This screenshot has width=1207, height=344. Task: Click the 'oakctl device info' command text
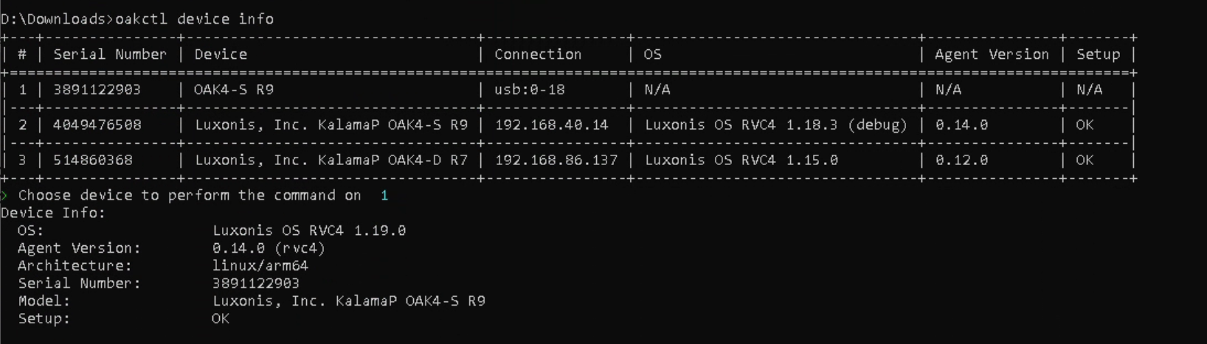point(194,18)
